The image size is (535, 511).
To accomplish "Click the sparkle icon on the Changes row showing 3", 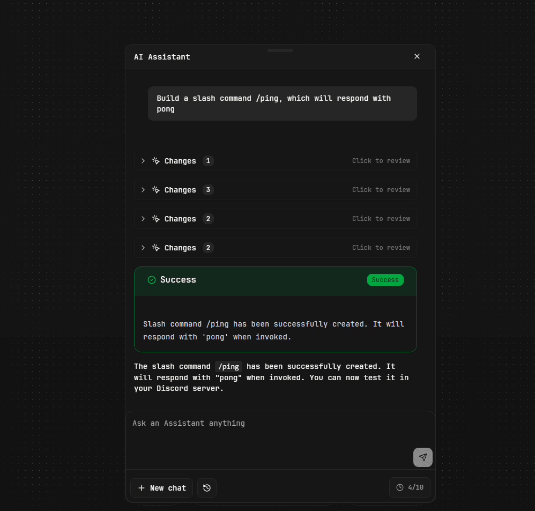I will (x=155, y=190).
